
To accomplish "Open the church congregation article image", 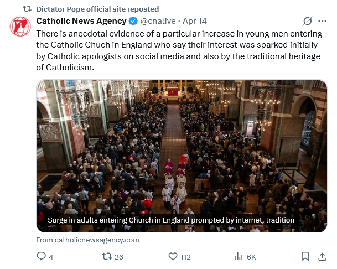I will click(x=182, y=144).
